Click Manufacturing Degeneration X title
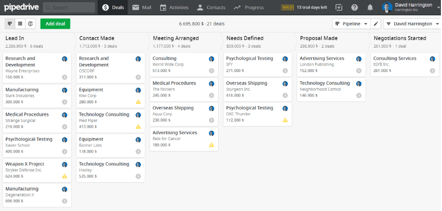Viewport: 442px width, 211px height. point(22,189)
